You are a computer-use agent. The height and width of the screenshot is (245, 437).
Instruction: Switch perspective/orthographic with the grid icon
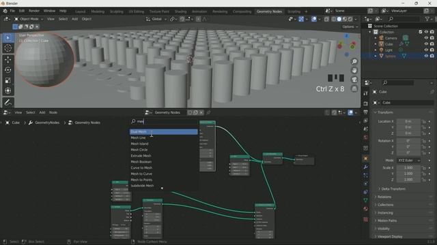pos(354,88)
